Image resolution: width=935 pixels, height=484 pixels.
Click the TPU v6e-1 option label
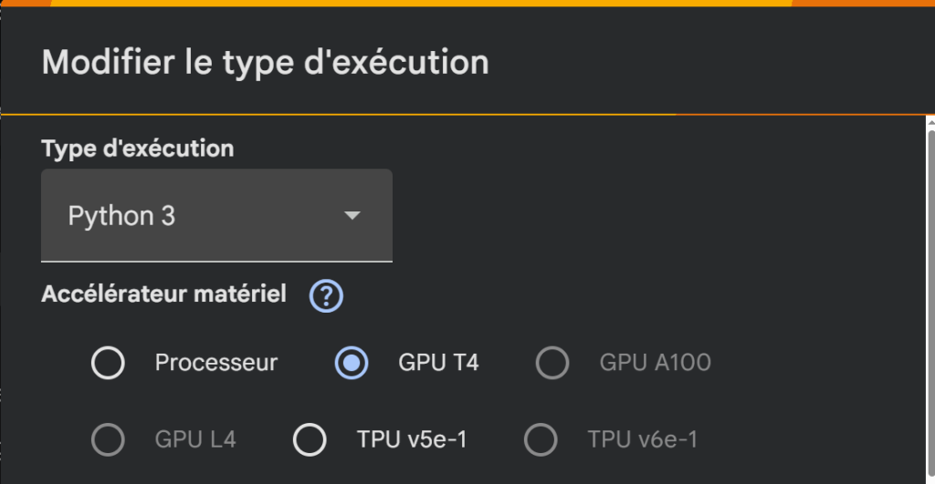pos(643,440)
